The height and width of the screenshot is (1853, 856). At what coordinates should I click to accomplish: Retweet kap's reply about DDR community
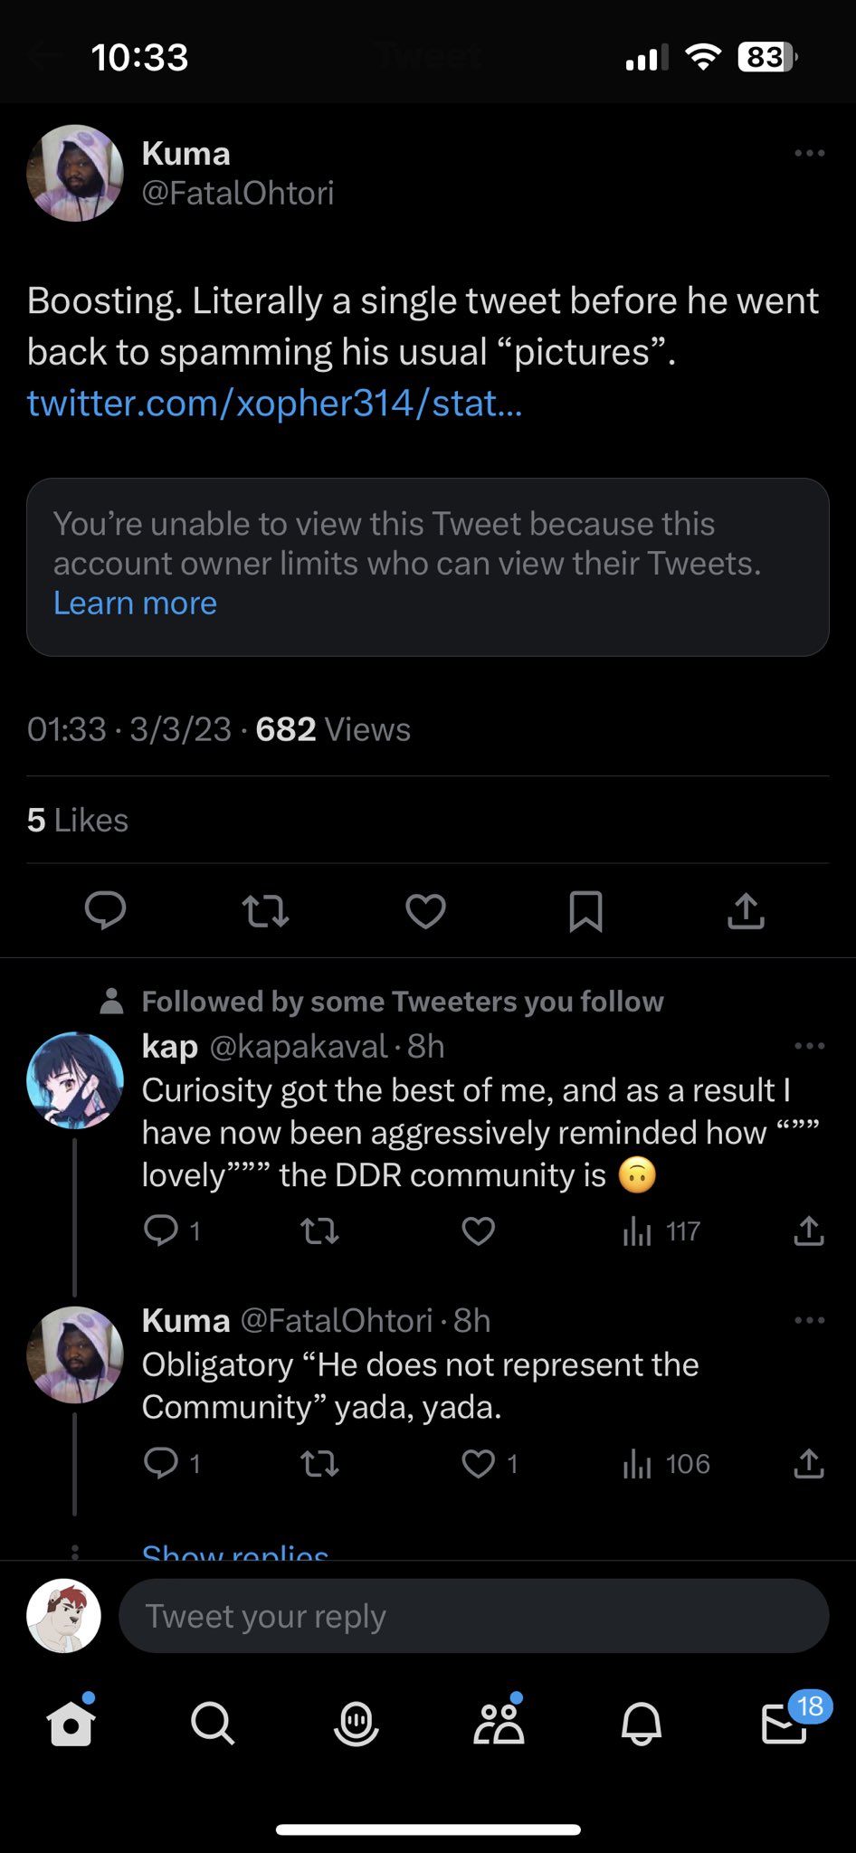[319, 1231]
